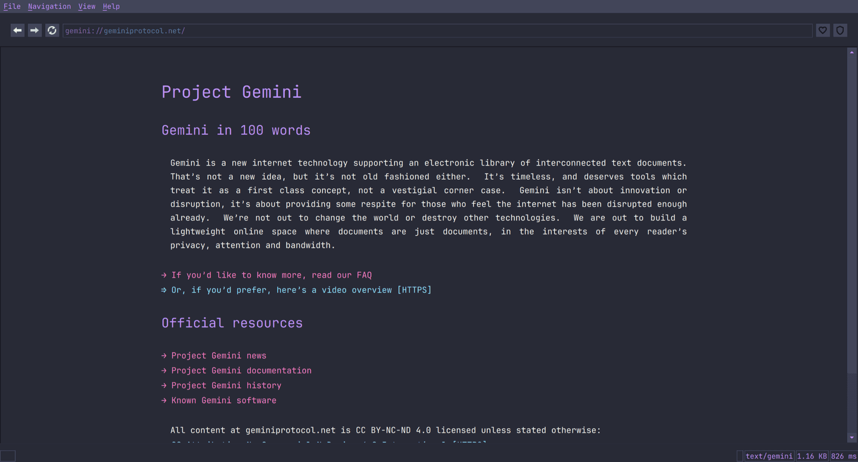
Task: Open the Help menu
Action: coord(111,7)
